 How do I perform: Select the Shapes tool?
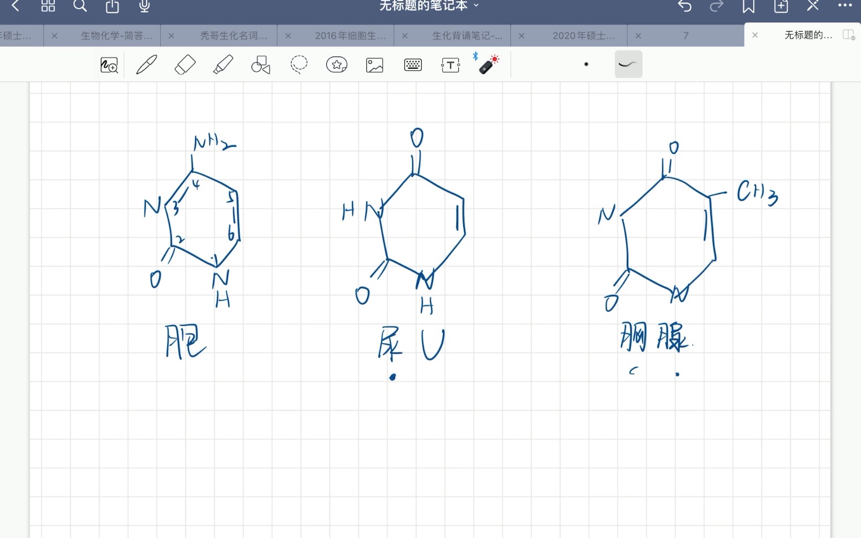pos(261,65)
